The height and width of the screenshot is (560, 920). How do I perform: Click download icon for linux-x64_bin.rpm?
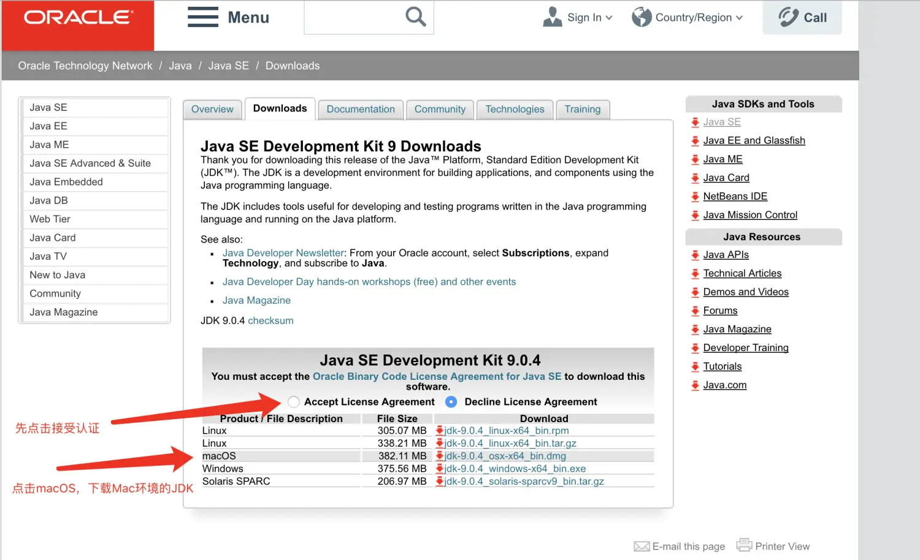coord(440,430)
